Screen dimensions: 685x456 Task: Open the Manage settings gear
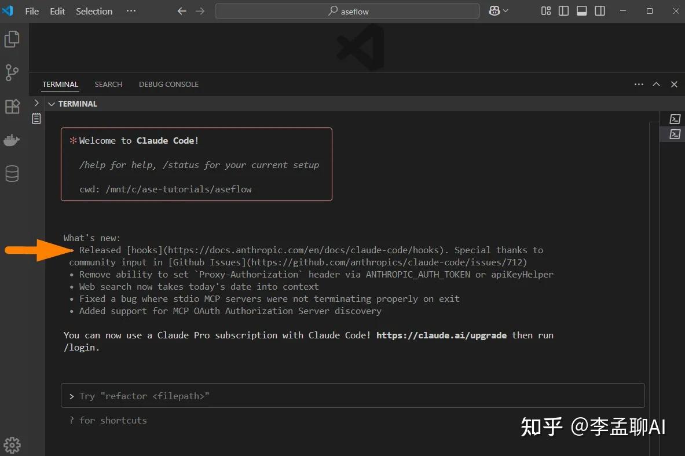point(12,444)
